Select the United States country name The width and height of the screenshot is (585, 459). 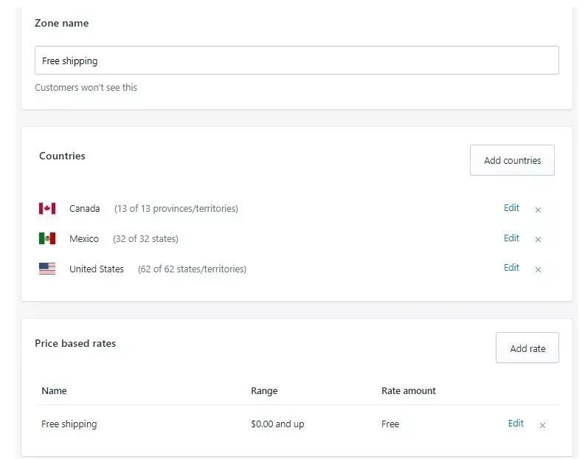pos(97,269)
